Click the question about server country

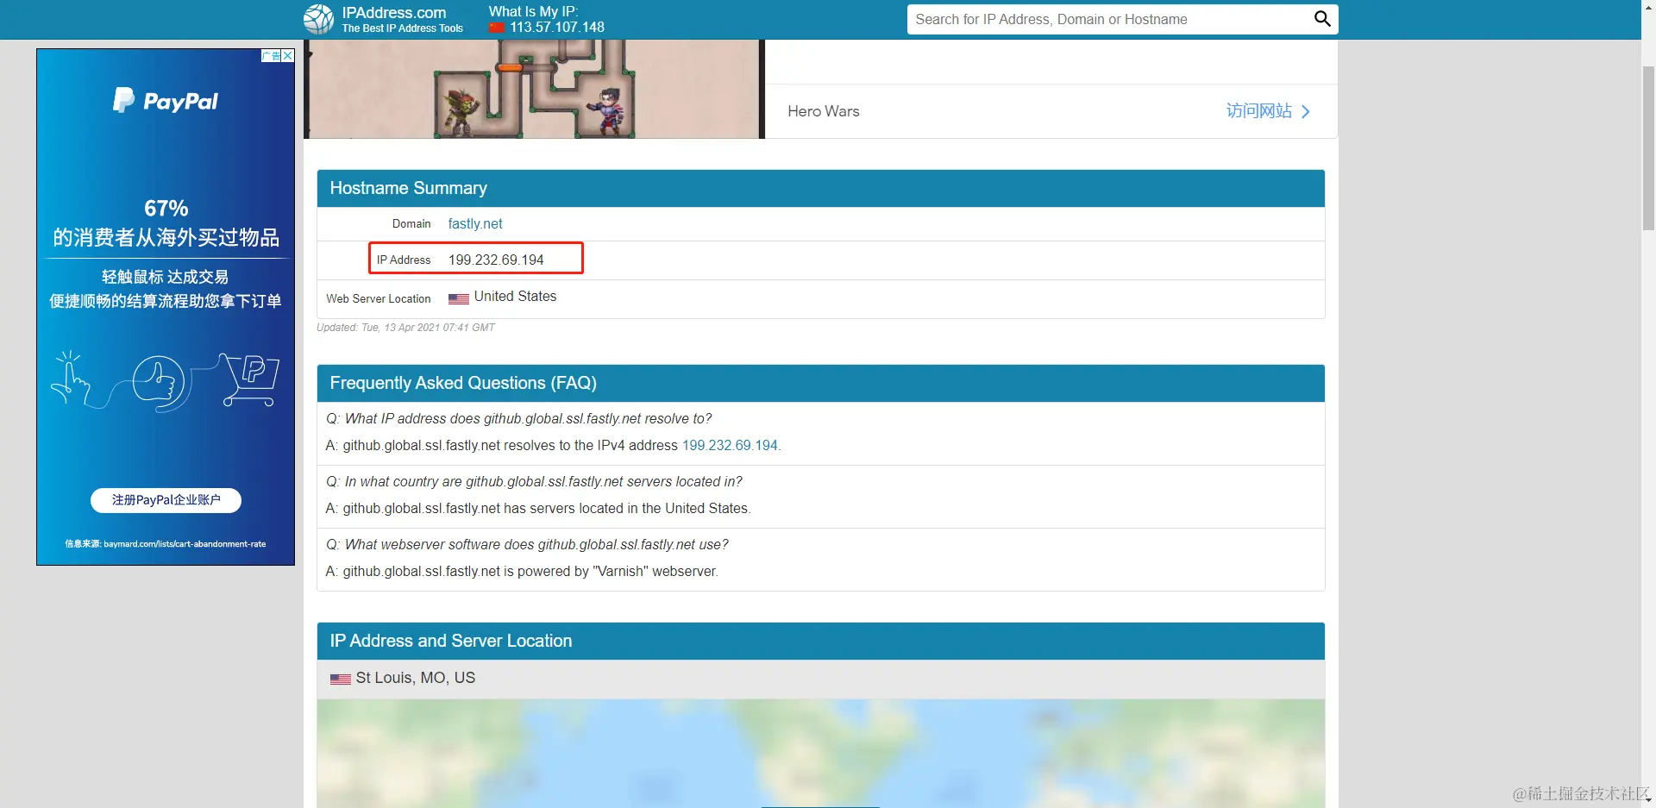click(x=534, y=481)
